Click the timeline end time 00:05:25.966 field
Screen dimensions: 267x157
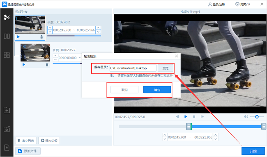click(x=203, y=137)
